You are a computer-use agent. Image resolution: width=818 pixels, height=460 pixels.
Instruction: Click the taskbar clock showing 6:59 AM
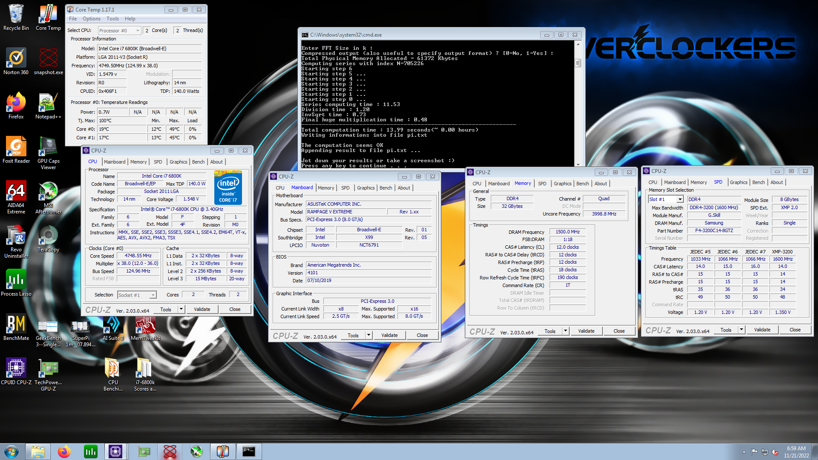(x=796, y=452)
